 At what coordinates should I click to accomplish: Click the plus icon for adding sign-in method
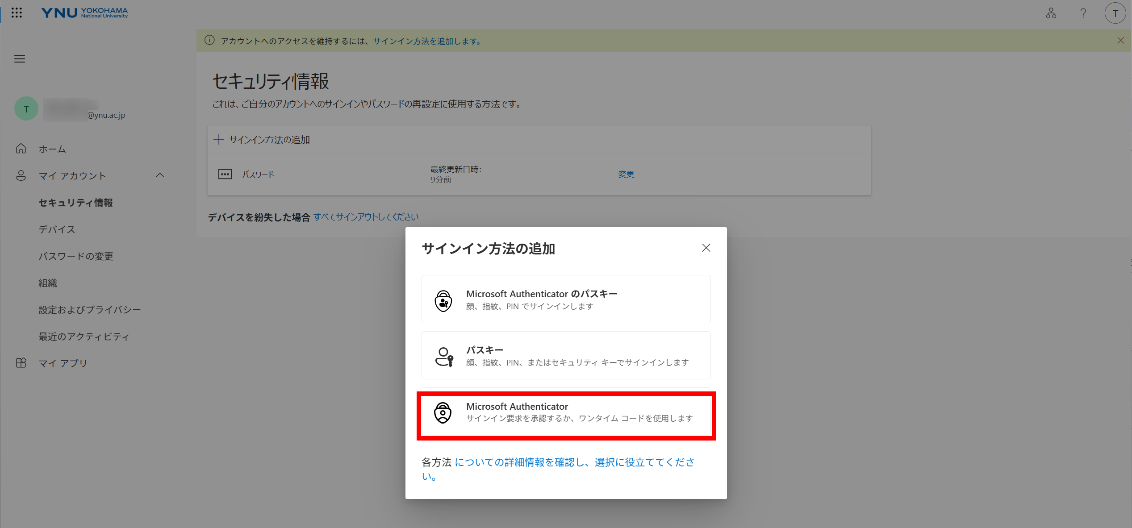click(x=219, y=139)
